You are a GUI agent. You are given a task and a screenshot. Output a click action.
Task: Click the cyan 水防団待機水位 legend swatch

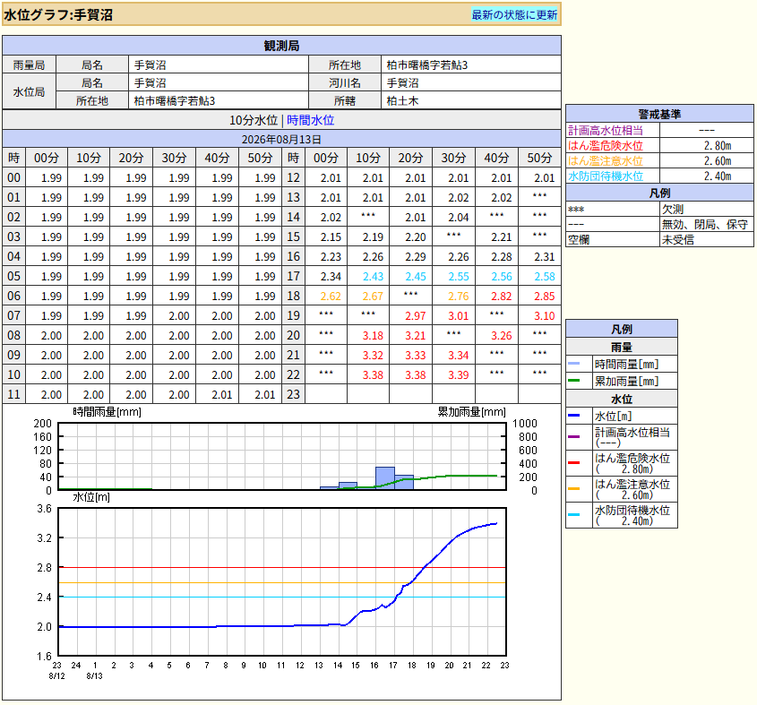pos(574,515)
